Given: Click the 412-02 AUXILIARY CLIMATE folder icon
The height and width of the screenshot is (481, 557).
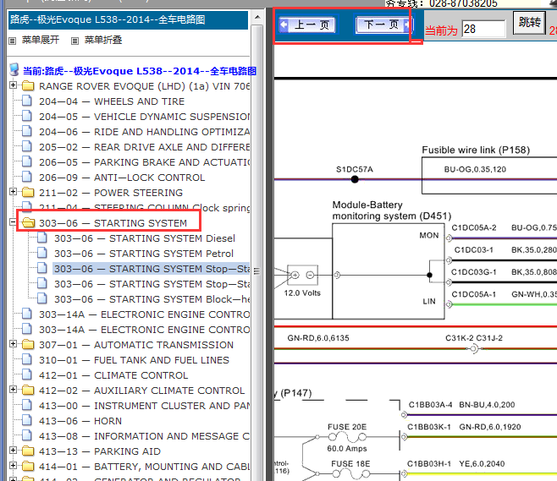Looking at the screenshot, I should click(x=28, y=391).
